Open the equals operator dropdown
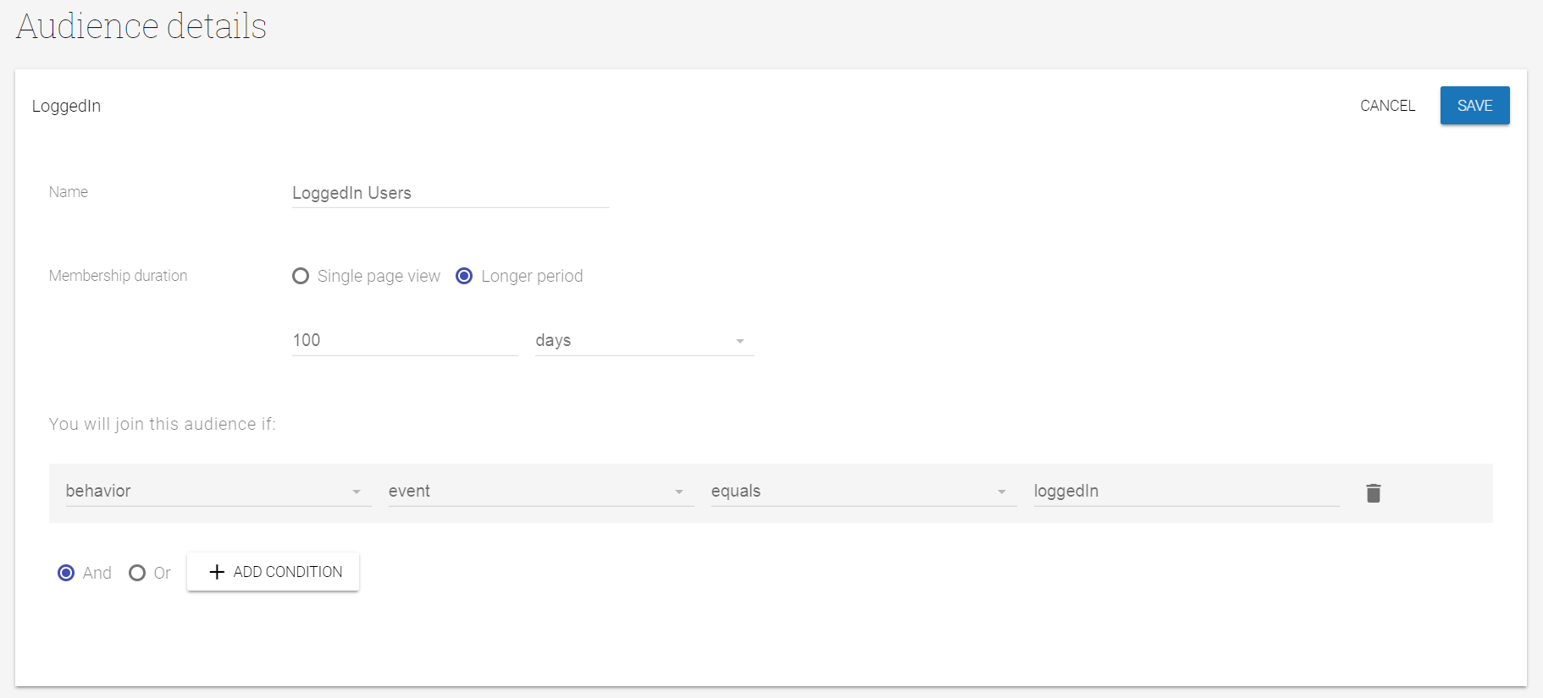The width and height of the screenshot is (1543, 698). [x=864, y=491]
